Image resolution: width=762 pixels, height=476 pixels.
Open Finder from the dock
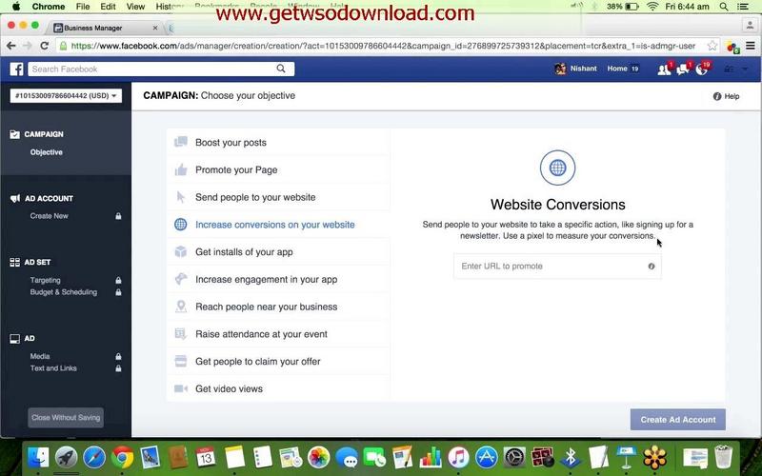(x=38, y=458)
